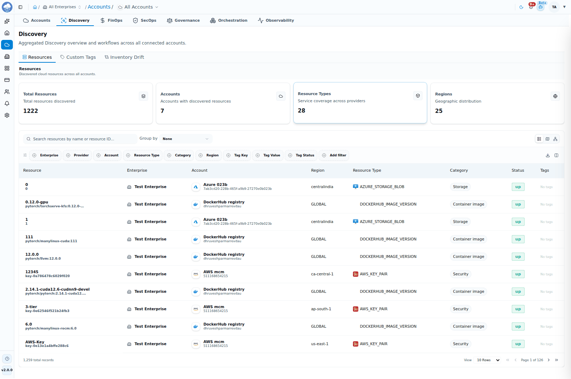Viewport: 571px width, 379px height.
Task: Switch to the FinOps tab
Action: pos(111,20)
